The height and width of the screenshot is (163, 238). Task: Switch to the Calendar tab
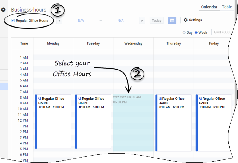click(209, 7)
